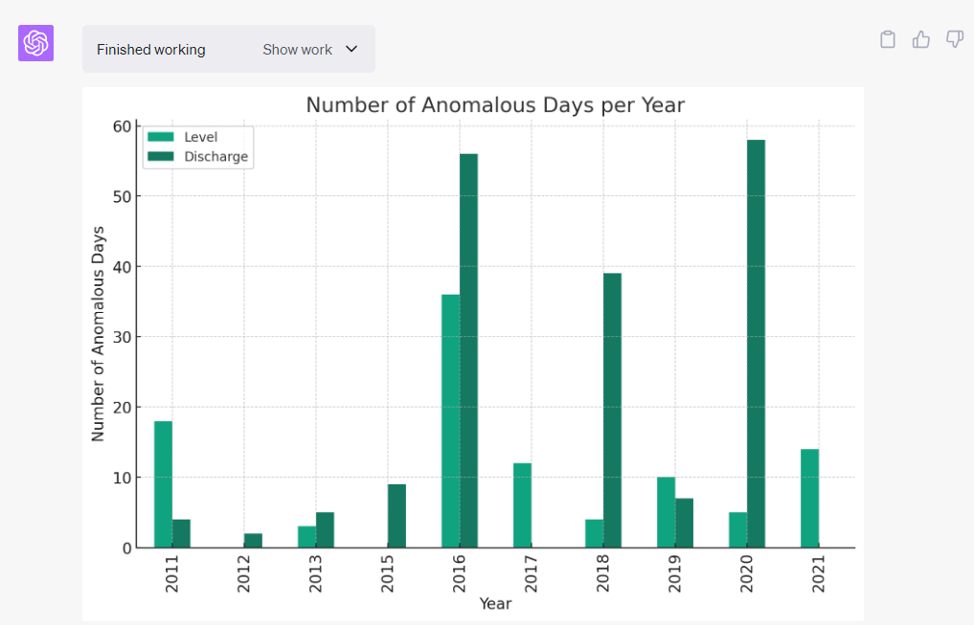Click the ChatGPT avatar logo icon
Screen dimensions: 974x625
pos(35,43)
